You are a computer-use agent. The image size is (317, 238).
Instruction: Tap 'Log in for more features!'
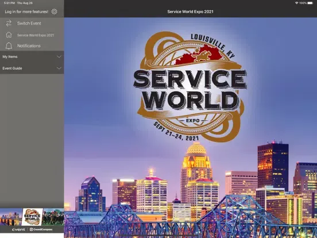click(x=26, y=11)
